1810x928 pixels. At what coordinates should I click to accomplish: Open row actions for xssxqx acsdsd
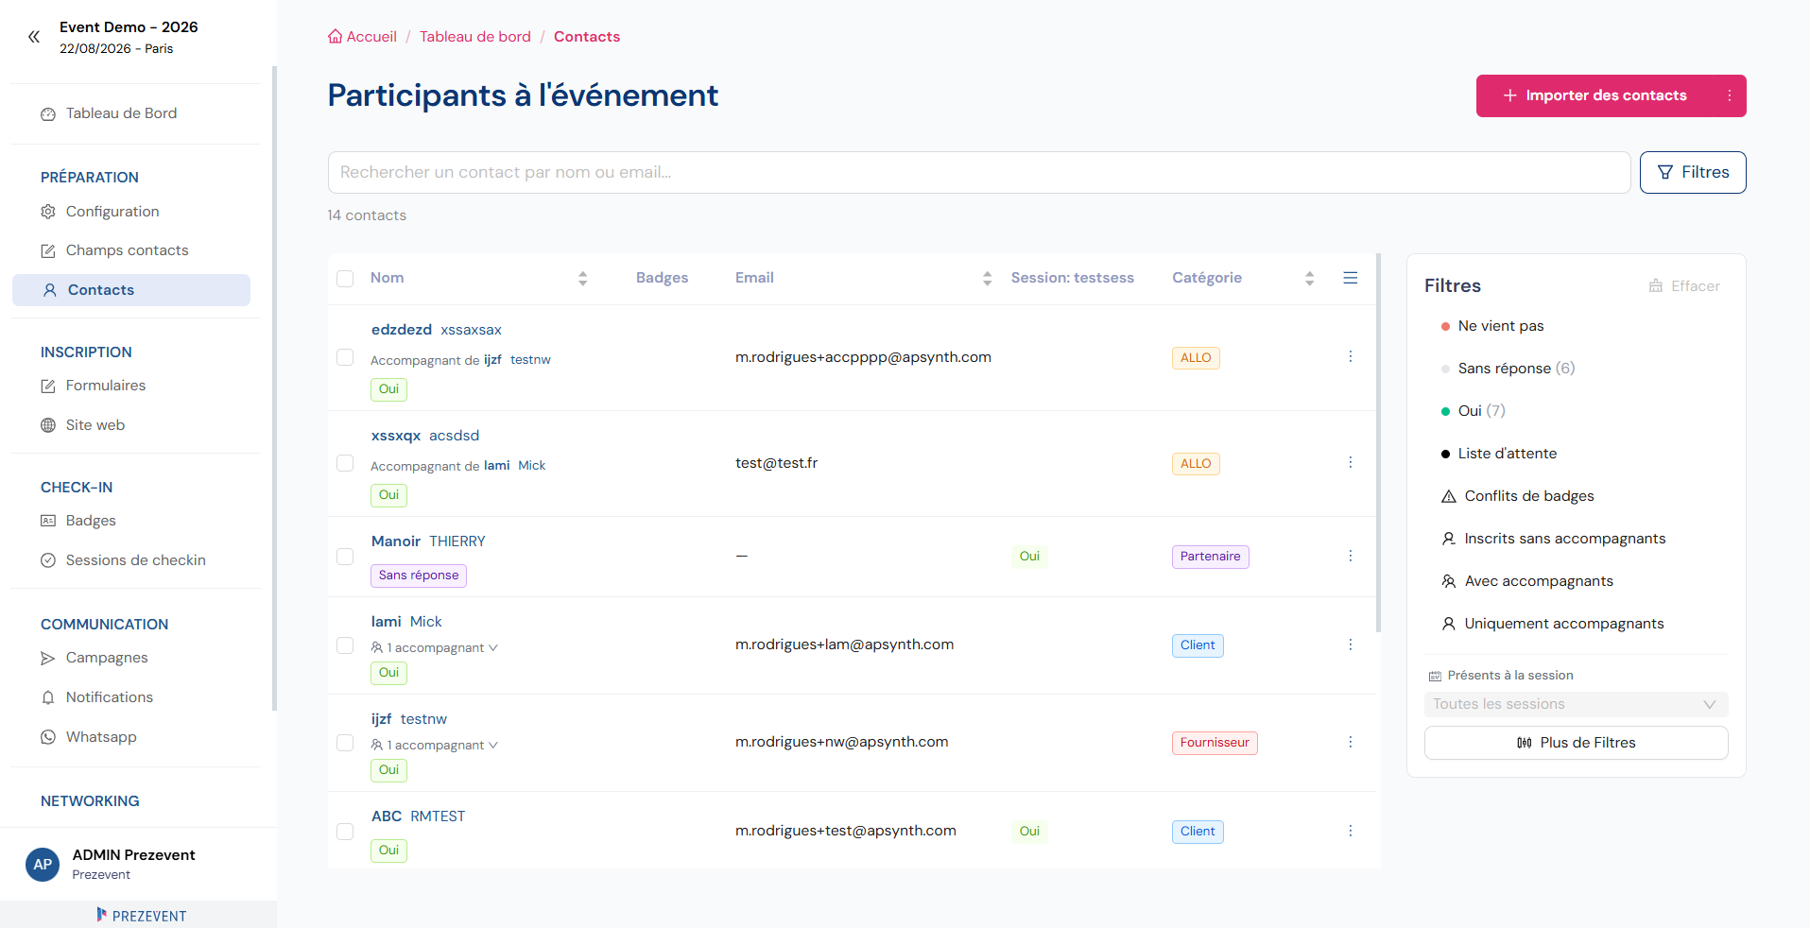tap(1350, 462)
